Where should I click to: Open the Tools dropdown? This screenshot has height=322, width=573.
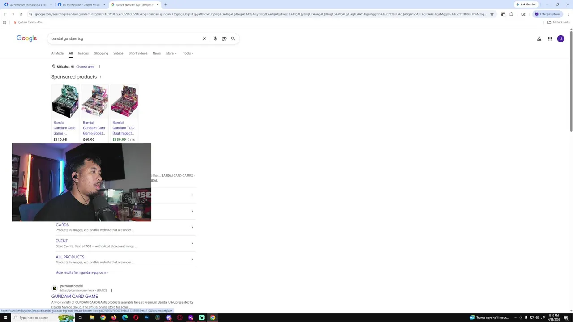tap(188, 53)
